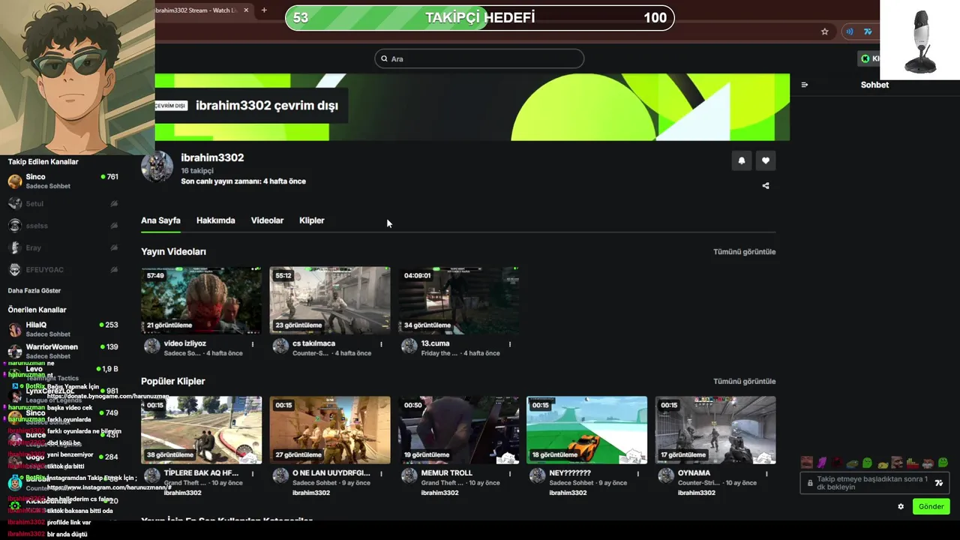Image resolution: width=960 pixels, height=540 pixels.
Task: Play the OYNAMA clip thumbnail
Action: coord(715,430)
